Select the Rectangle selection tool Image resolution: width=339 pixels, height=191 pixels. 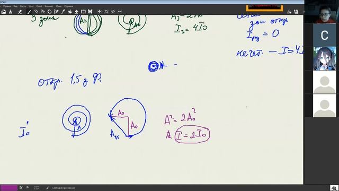[83, 12]
